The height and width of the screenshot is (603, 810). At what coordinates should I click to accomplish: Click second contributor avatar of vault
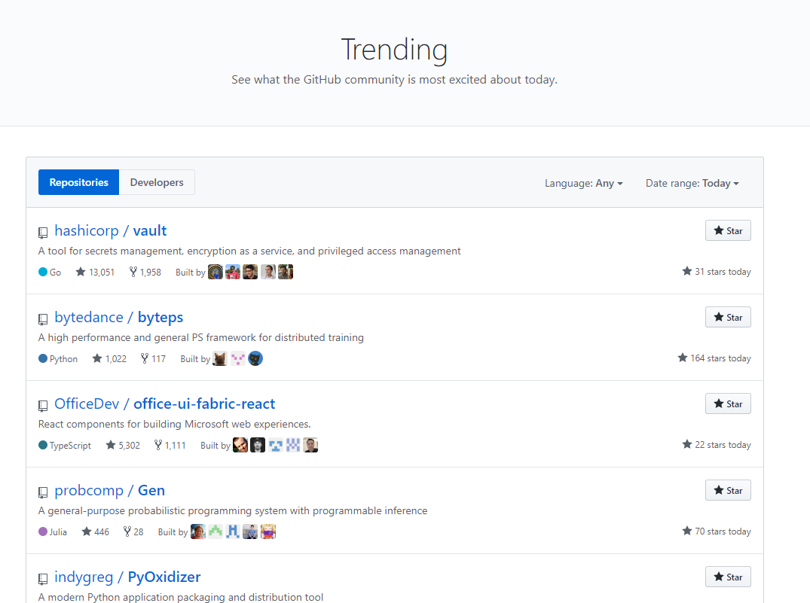233,272
